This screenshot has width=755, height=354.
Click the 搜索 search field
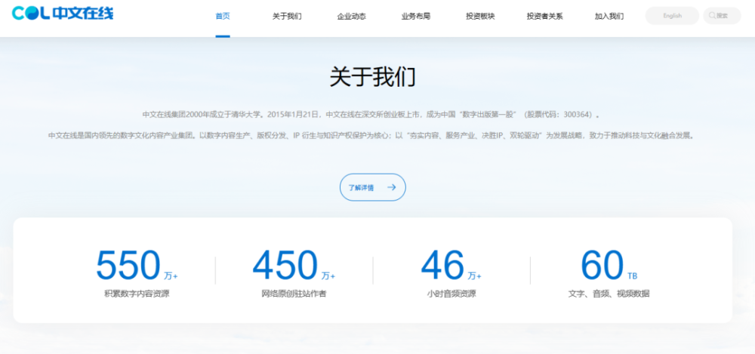(722, 15)
